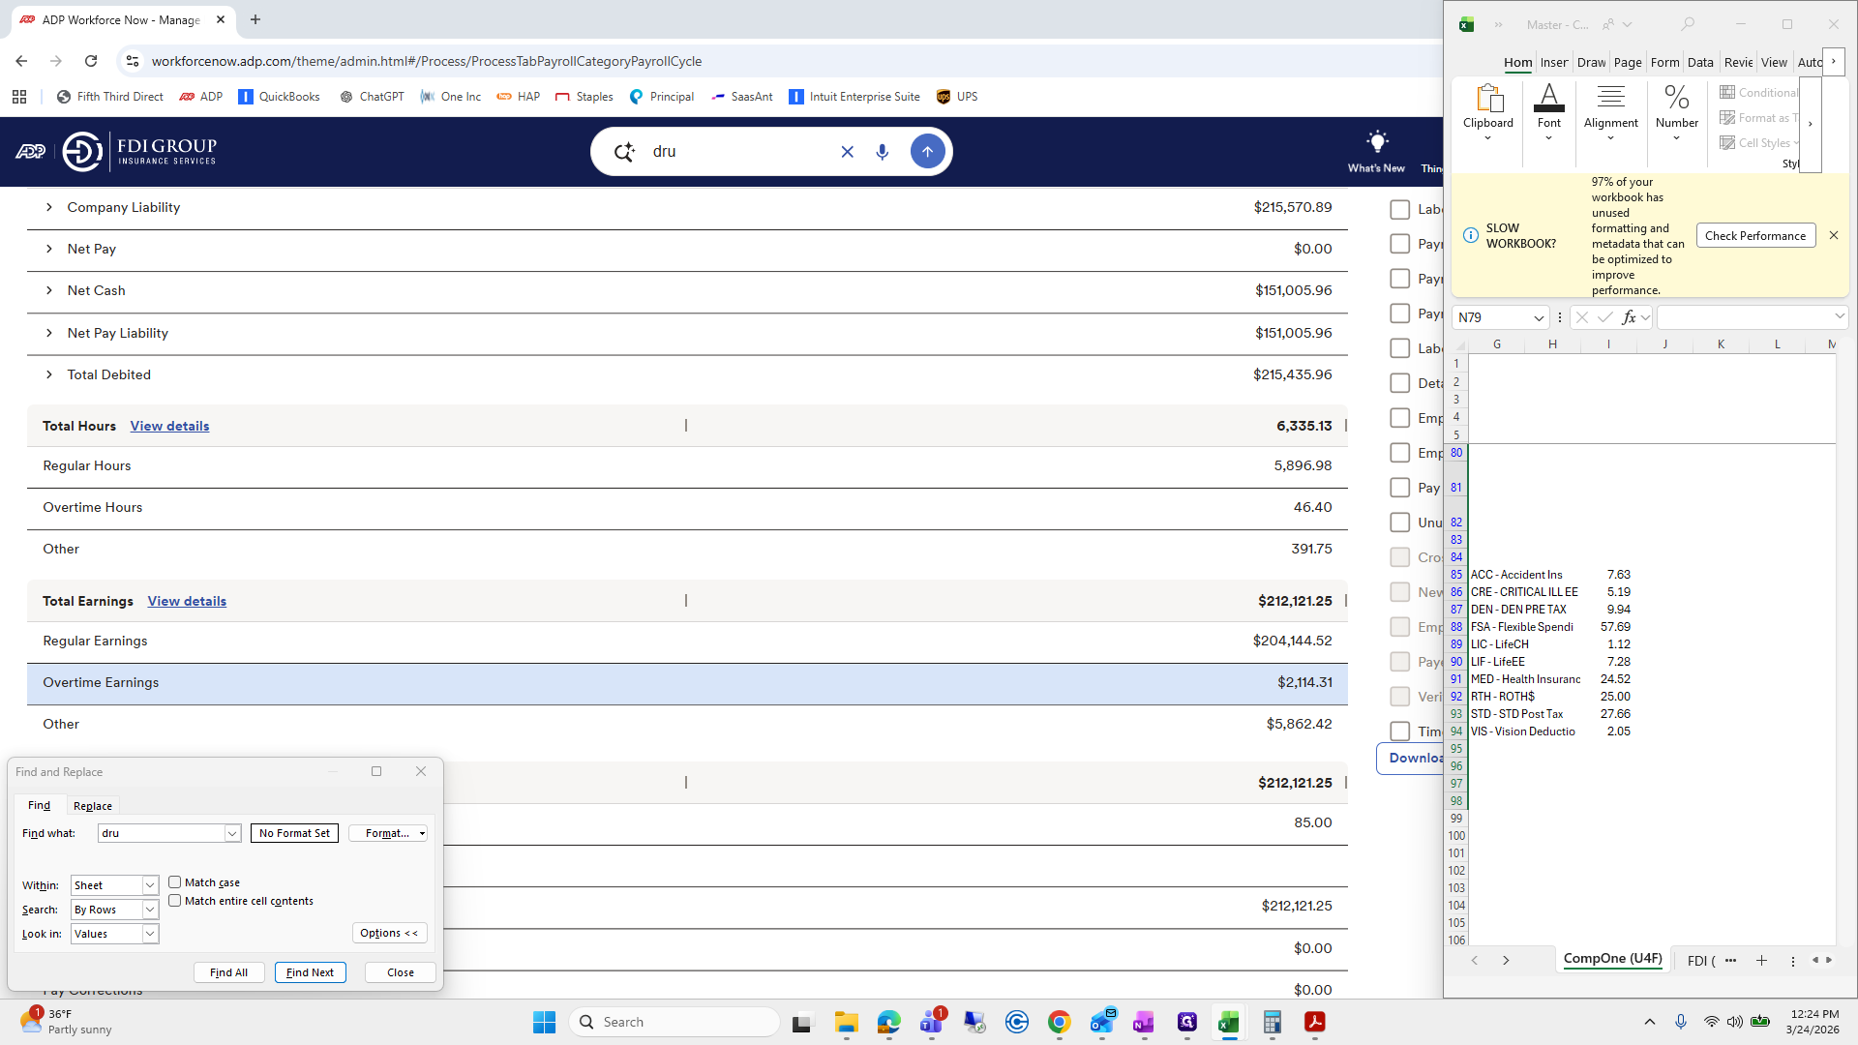This screenshot has height=1045, width=1858.
Task: Check Match entire cell contents
Action: 175,901
